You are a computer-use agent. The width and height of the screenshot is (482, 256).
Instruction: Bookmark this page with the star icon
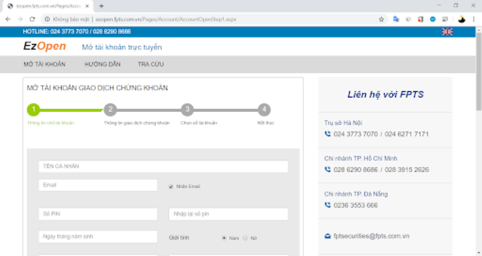pyautogui.click(x=381, y=19)
